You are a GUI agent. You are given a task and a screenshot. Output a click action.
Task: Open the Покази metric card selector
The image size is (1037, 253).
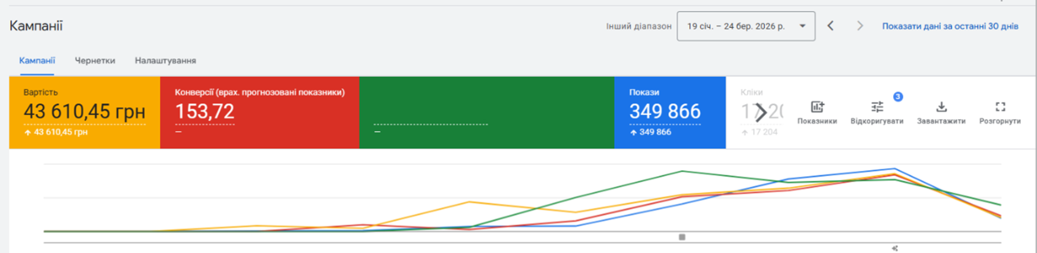pos(669,112)
